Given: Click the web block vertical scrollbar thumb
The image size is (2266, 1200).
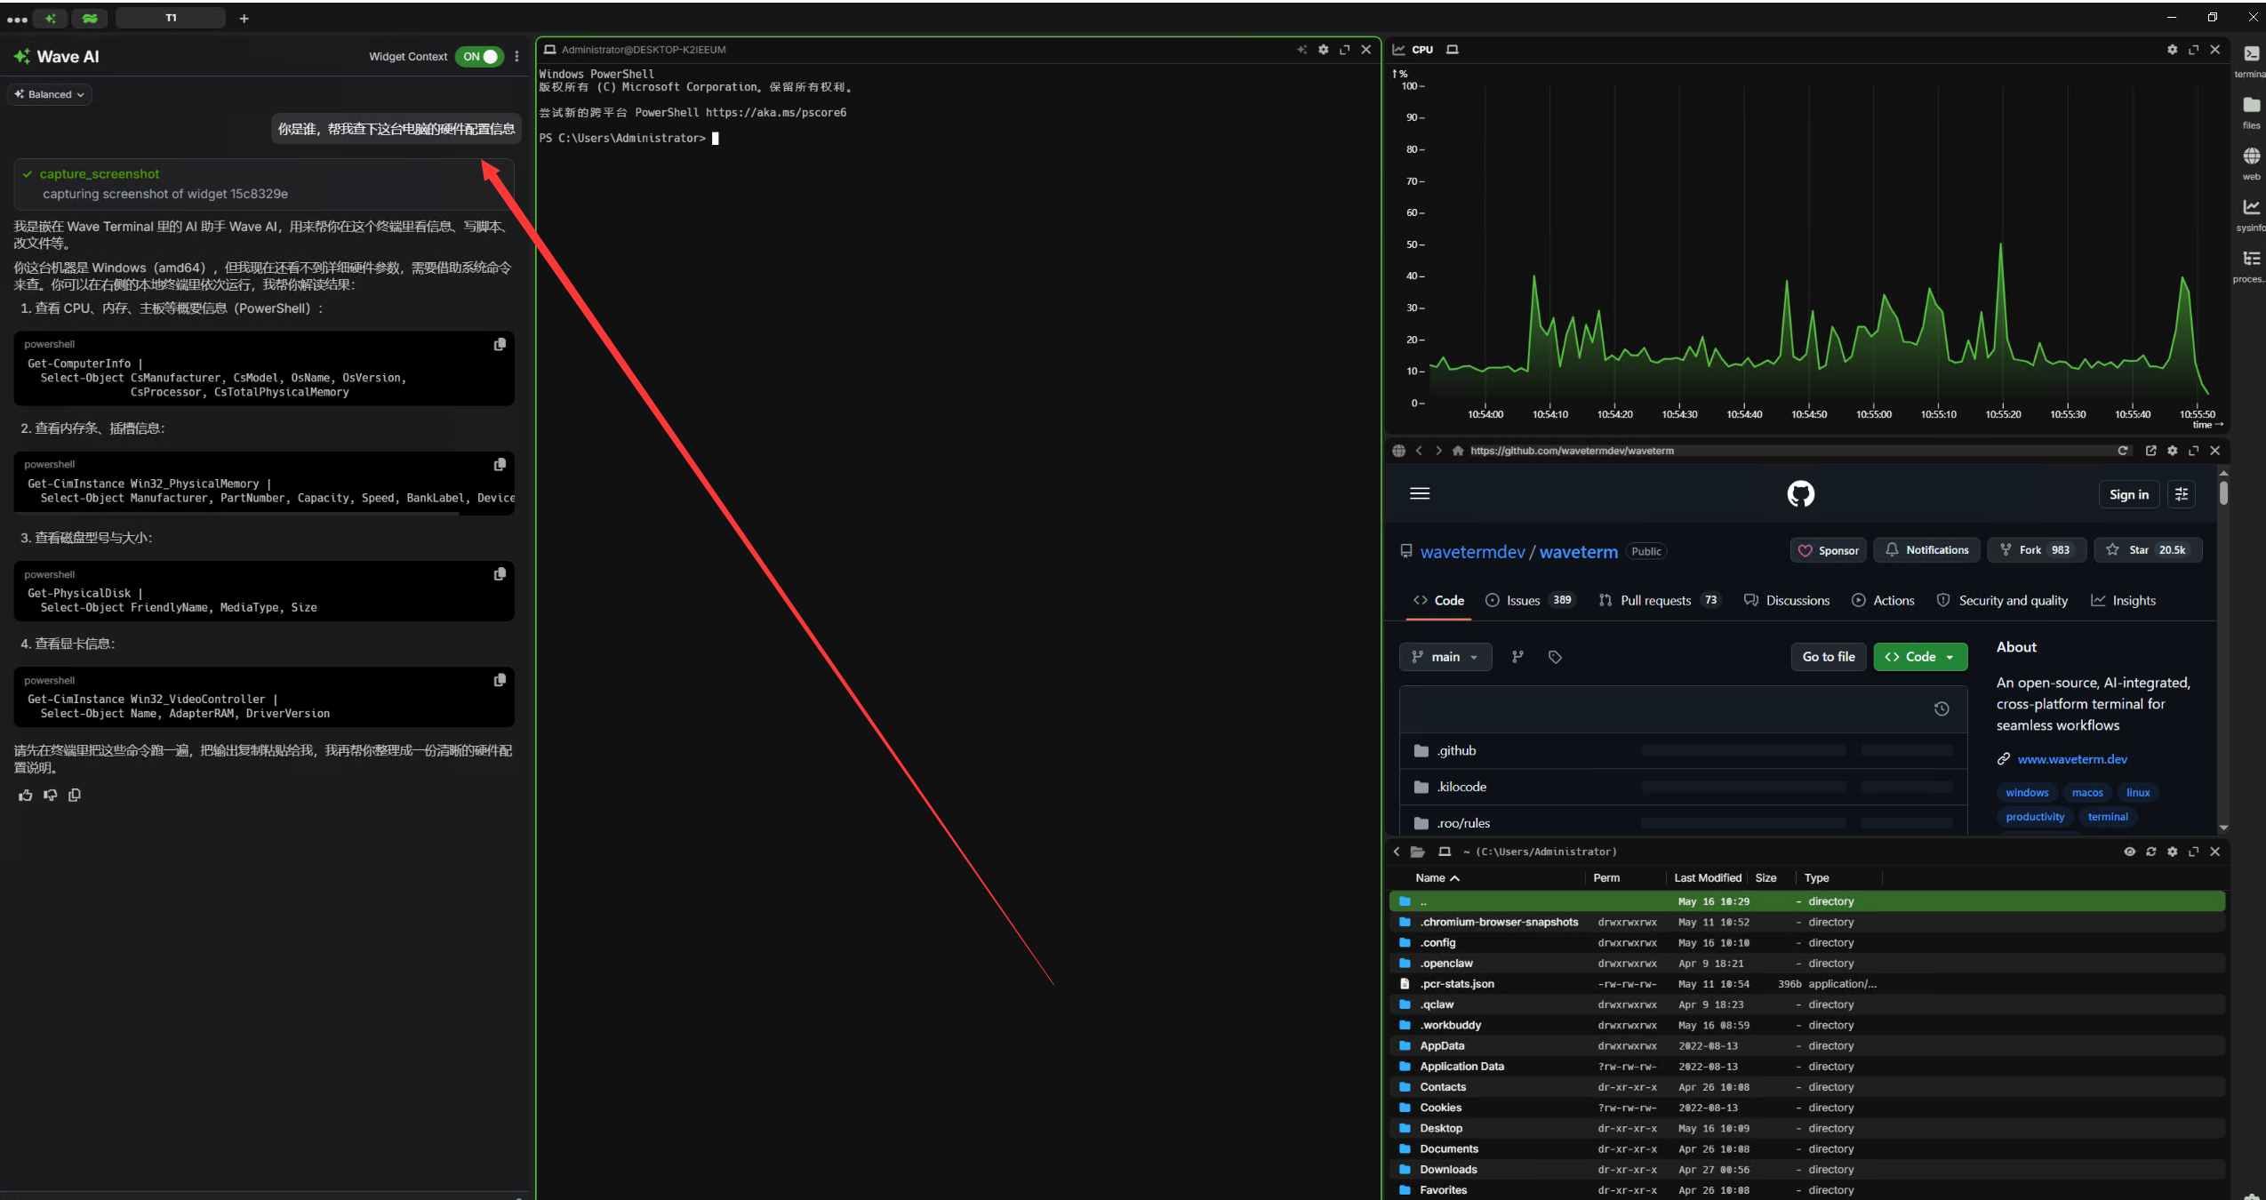Looking at the screenshot, I should (x=2223, y=492).
